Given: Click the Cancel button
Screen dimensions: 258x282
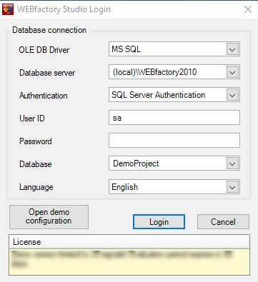Looking at the screenshot, I should (x=223, y=222).
